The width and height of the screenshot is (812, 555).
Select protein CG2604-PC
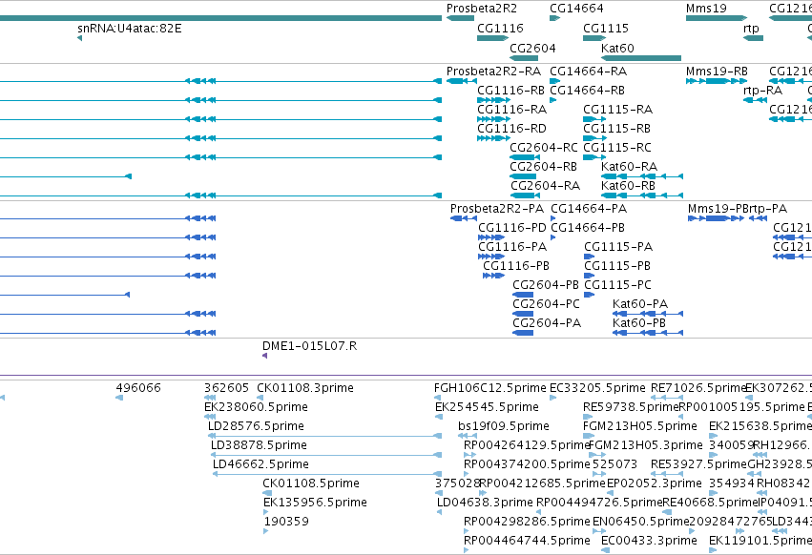pyautogui.click(x=547, y=304)
